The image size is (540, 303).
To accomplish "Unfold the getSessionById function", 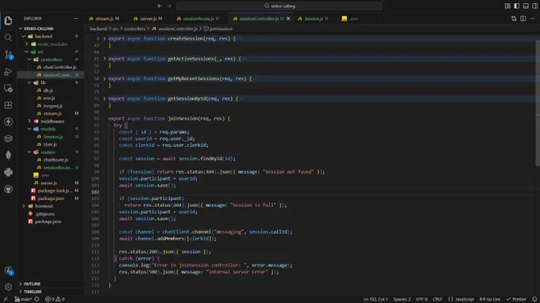I will pos(104,98).
